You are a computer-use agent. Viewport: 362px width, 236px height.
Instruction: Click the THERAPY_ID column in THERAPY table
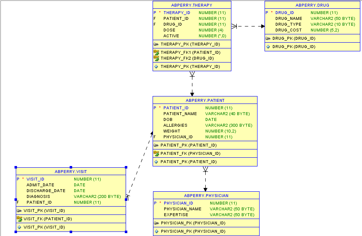[177, 13]
